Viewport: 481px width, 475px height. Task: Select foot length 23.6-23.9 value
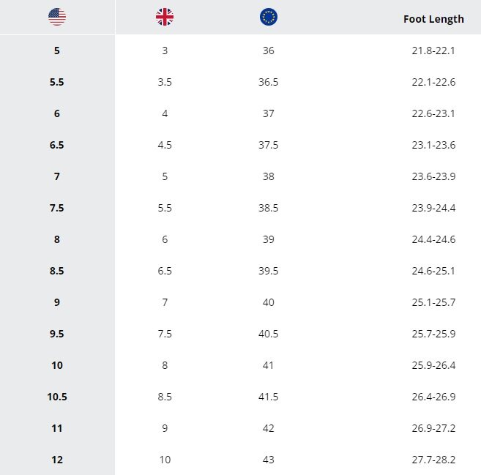pos(433,176)
